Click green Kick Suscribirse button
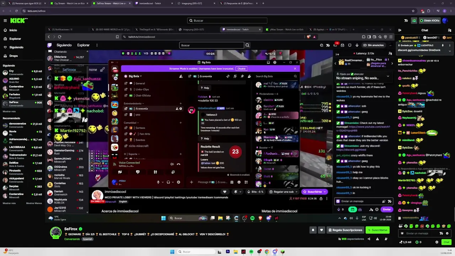455x256 pixels. point(377,230)
